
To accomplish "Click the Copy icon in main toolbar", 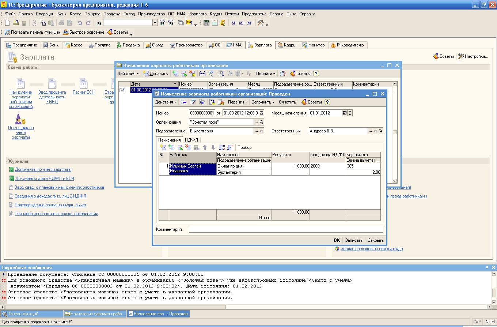I will 43,23.
